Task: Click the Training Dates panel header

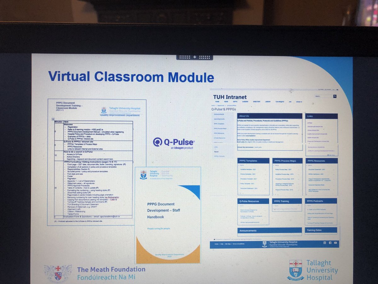Action: click(321, 230)
